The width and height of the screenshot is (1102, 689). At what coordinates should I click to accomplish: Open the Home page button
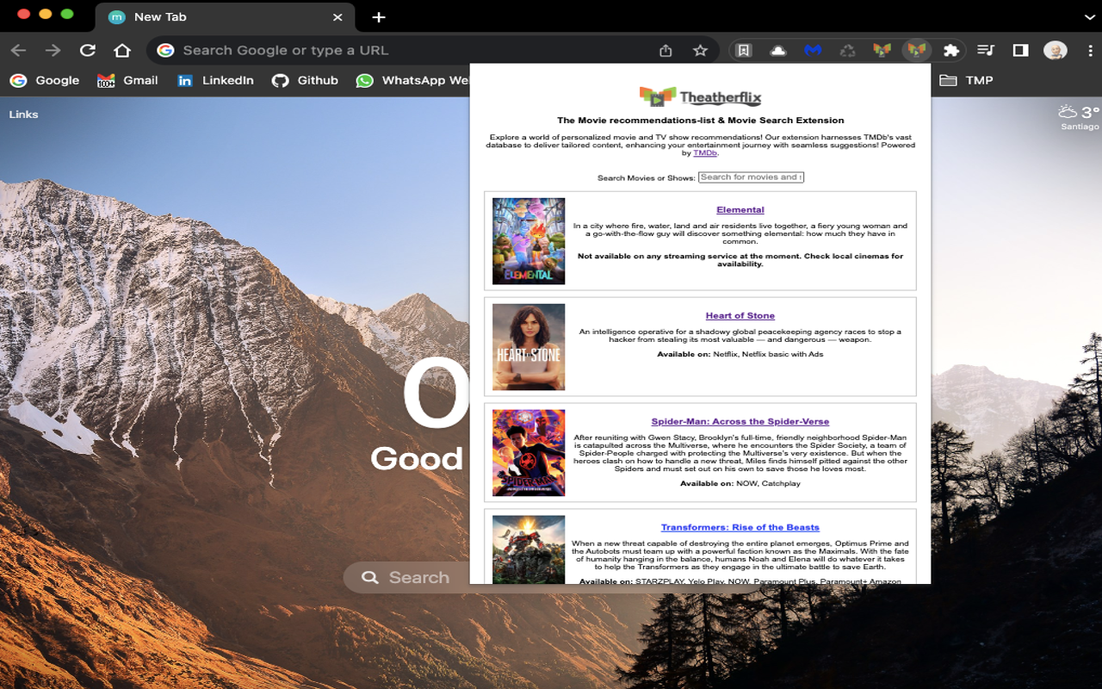pos(122,51)
